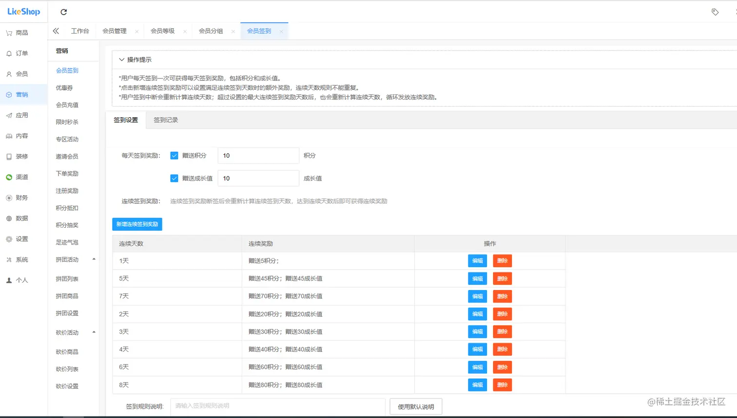Open 装修 in the left navigation
Screen dimensions: 737x418
(21, 156)
